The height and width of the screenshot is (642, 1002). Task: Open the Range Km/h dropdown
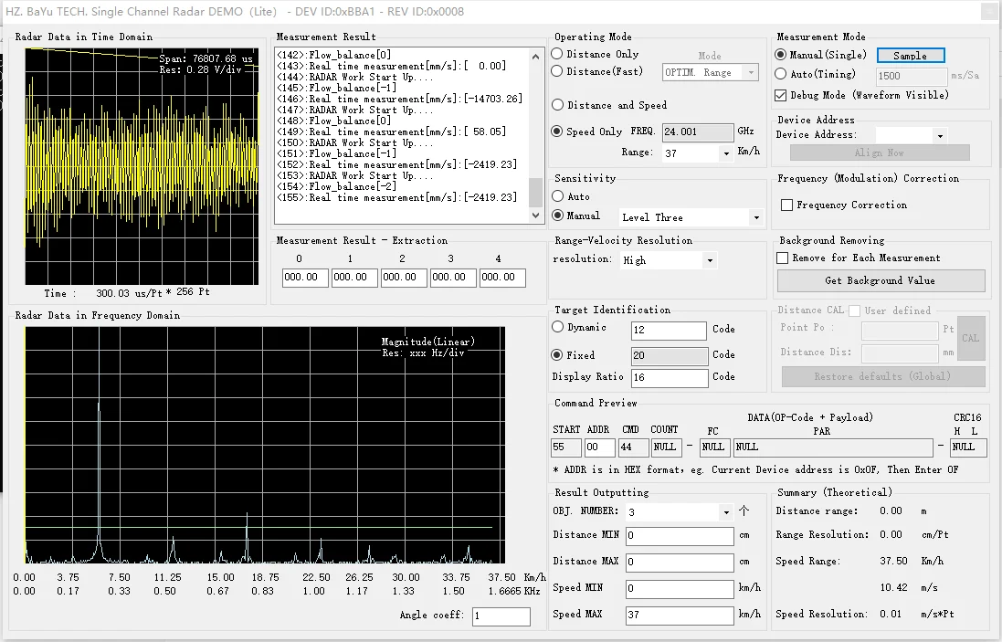coord(727,154)
